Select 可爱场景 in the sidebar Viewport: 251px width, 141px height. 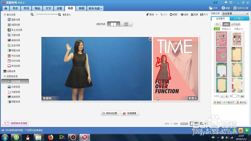(x=14, y=35)
